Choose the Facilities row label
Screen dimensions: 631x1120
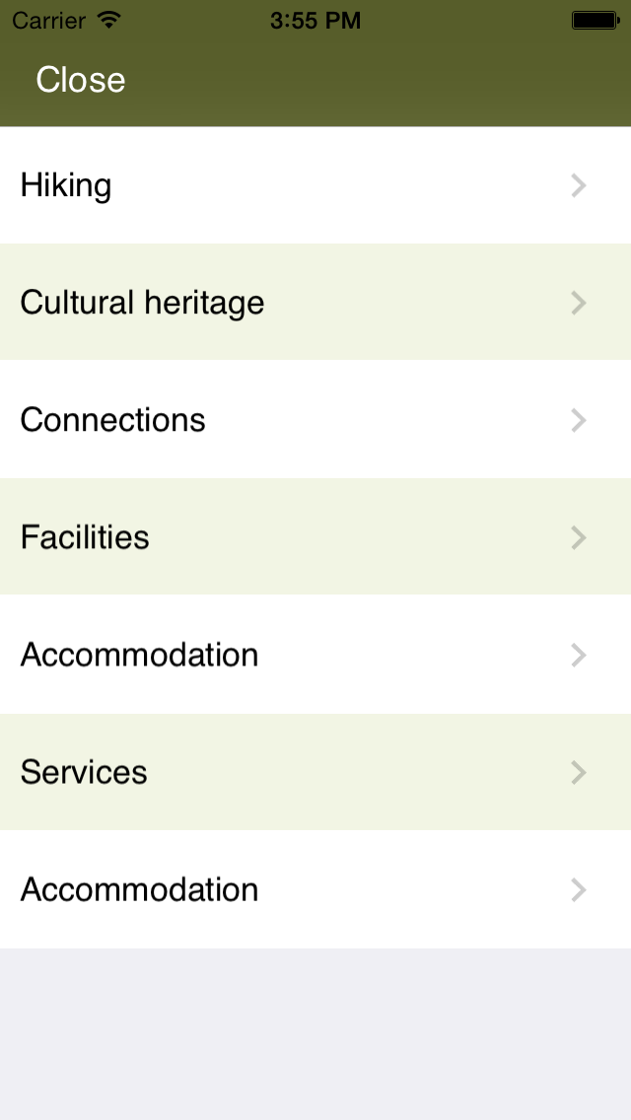click(x=85, y=537)
